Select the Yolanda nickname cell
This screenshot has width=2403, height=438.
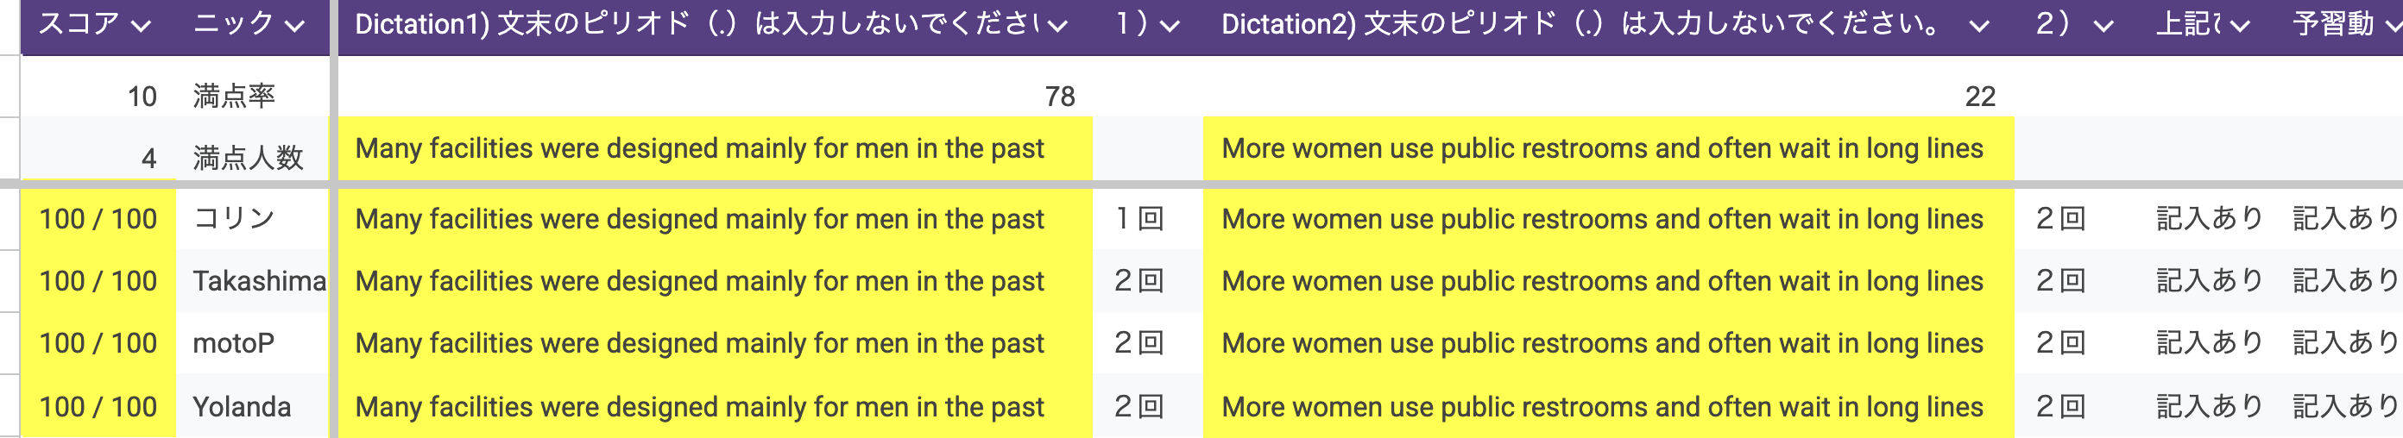point(242,406)
